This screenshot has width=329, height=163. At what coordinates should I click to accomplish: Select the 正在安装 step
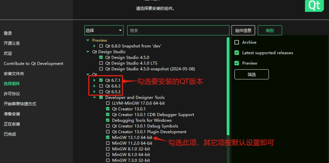[12, 124]
